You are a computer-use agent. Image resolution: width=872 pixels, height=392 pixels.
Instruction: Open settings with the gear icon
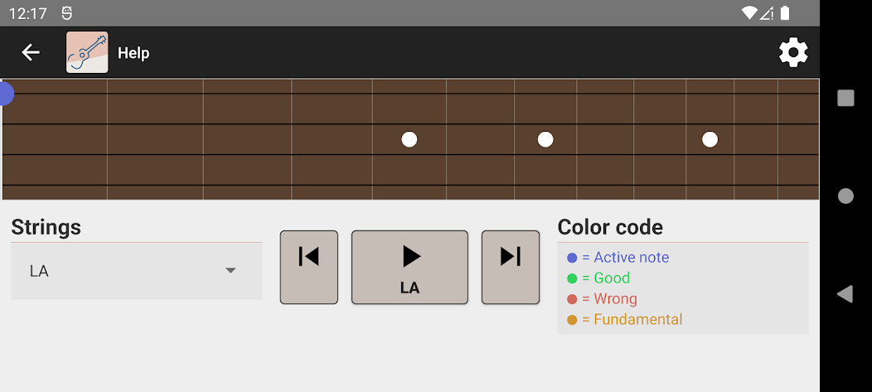click(x=793, y=52)
